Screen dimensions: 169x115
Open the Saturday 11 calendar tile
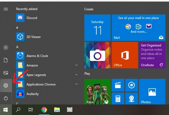(98, 28)
